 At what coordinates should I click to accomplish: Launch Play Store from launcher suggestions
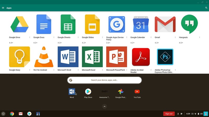coord(88,92)
